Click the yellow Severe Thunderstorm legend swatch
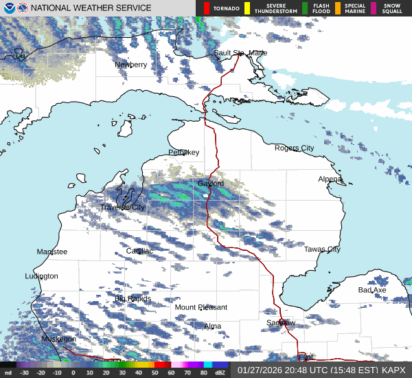The height and width of the screenshot is (378, 412). coord(247,8)
